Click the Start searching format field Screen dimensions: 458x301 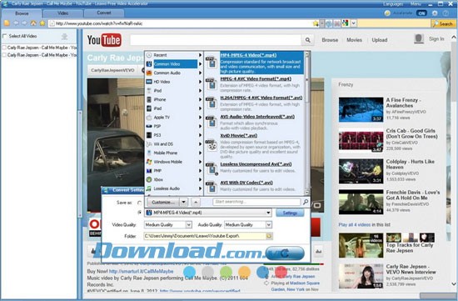click(x=256, y=202)
